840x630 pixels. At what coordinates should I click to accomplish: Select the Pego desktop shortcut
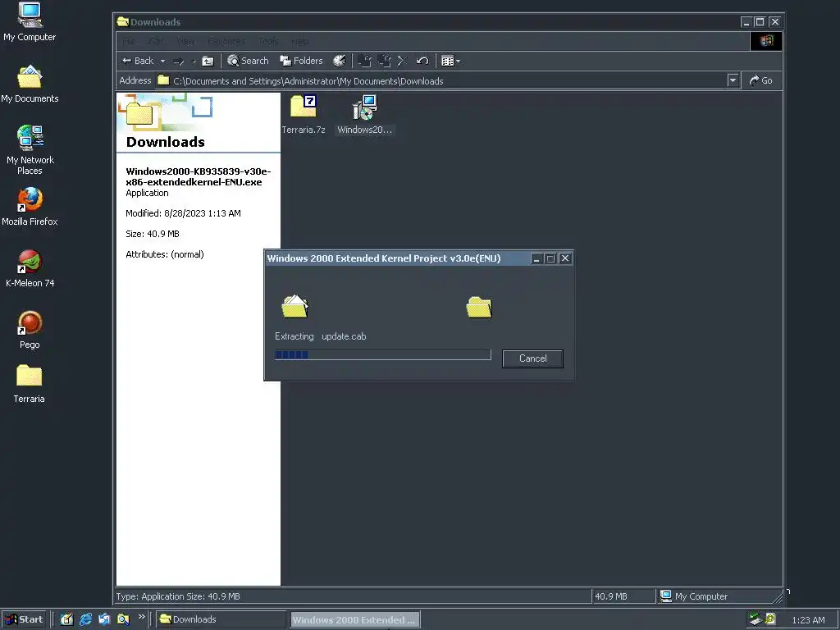click(x=30, y=330)
